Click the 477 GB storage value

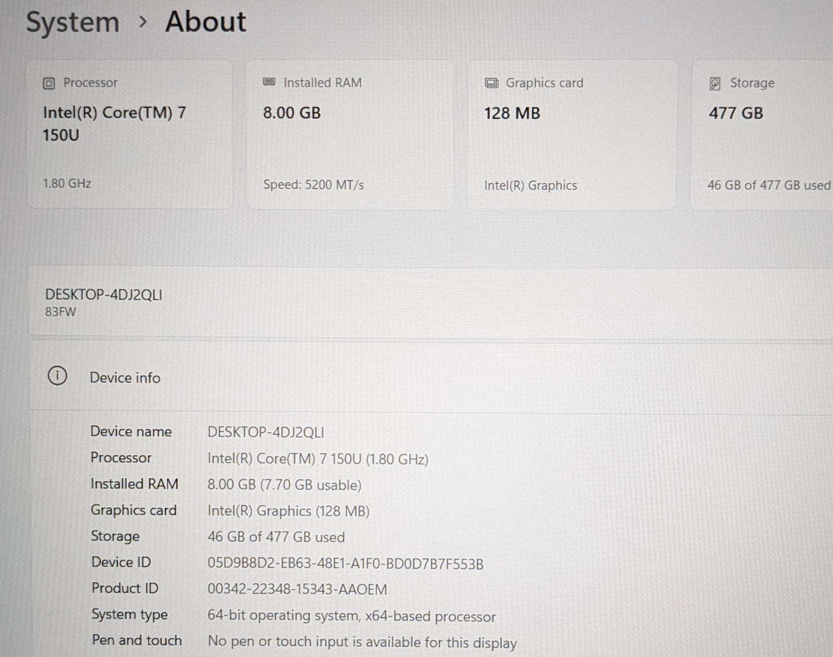point(736,113)
